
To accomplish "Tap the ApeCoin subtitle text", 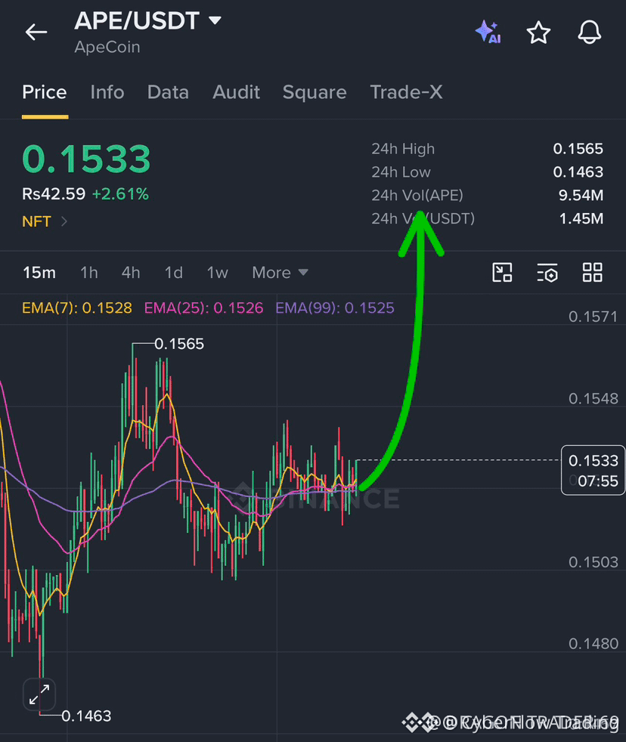I will click(107, 48).
